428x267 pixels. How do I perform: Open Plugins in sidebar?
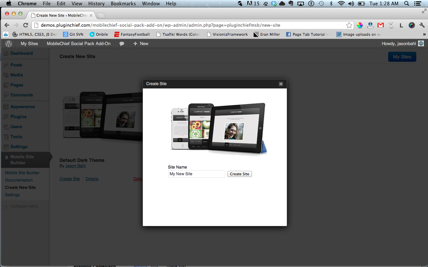coord(18,117)
